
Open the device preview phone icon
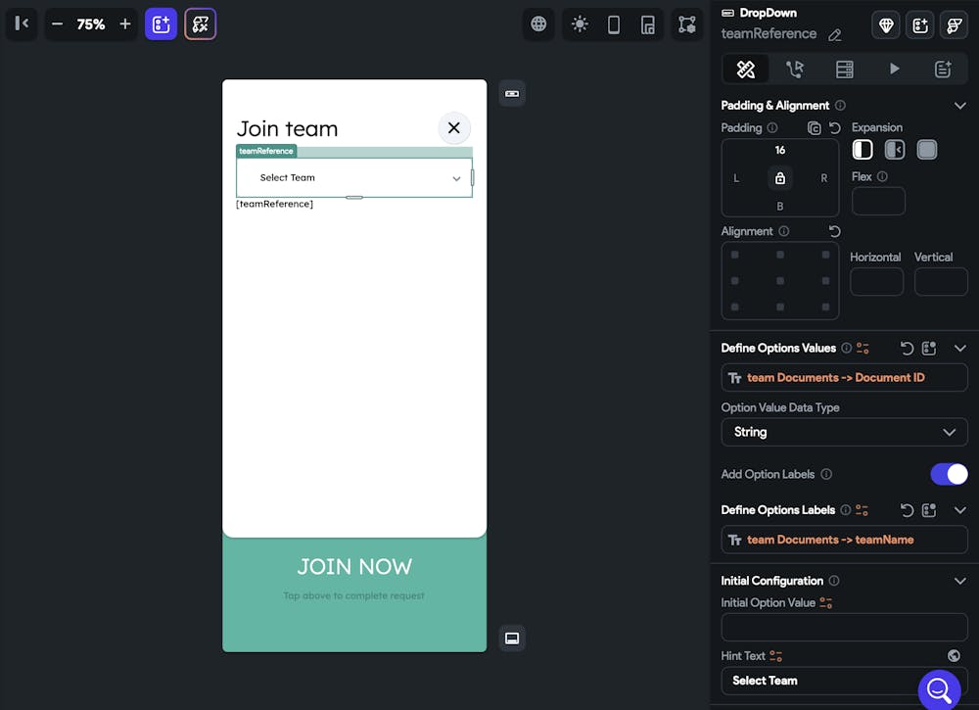coord(613,24)
